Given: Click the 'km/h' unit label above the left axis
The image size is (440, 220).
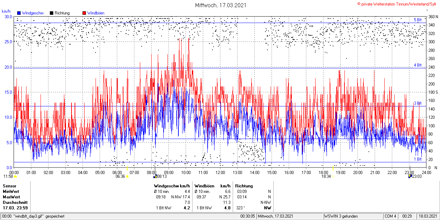Looking at the screenshot, I should pos(6,11).
